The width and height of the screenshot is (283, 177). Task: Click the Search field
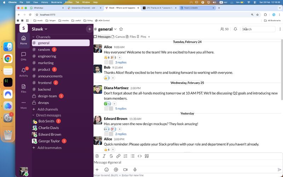pyautogui.click(x=259, y=29)
